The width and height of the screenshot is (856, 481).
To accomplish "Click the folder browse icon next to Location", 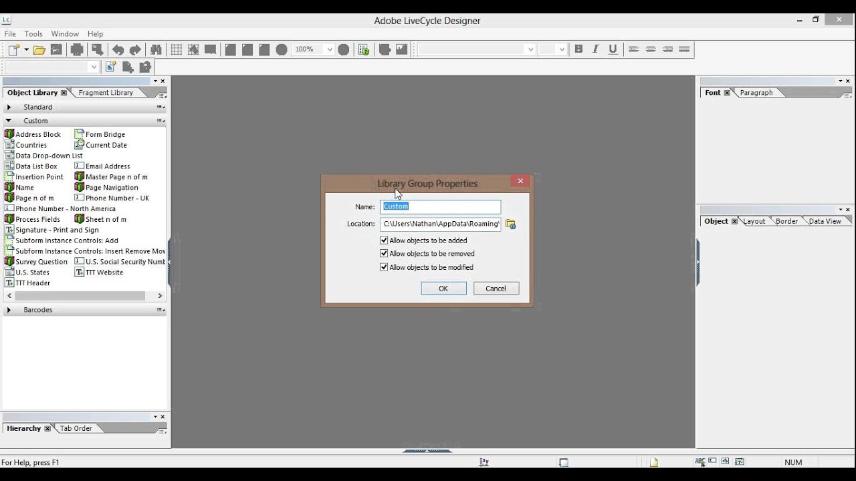I will [x=510, y=224].
